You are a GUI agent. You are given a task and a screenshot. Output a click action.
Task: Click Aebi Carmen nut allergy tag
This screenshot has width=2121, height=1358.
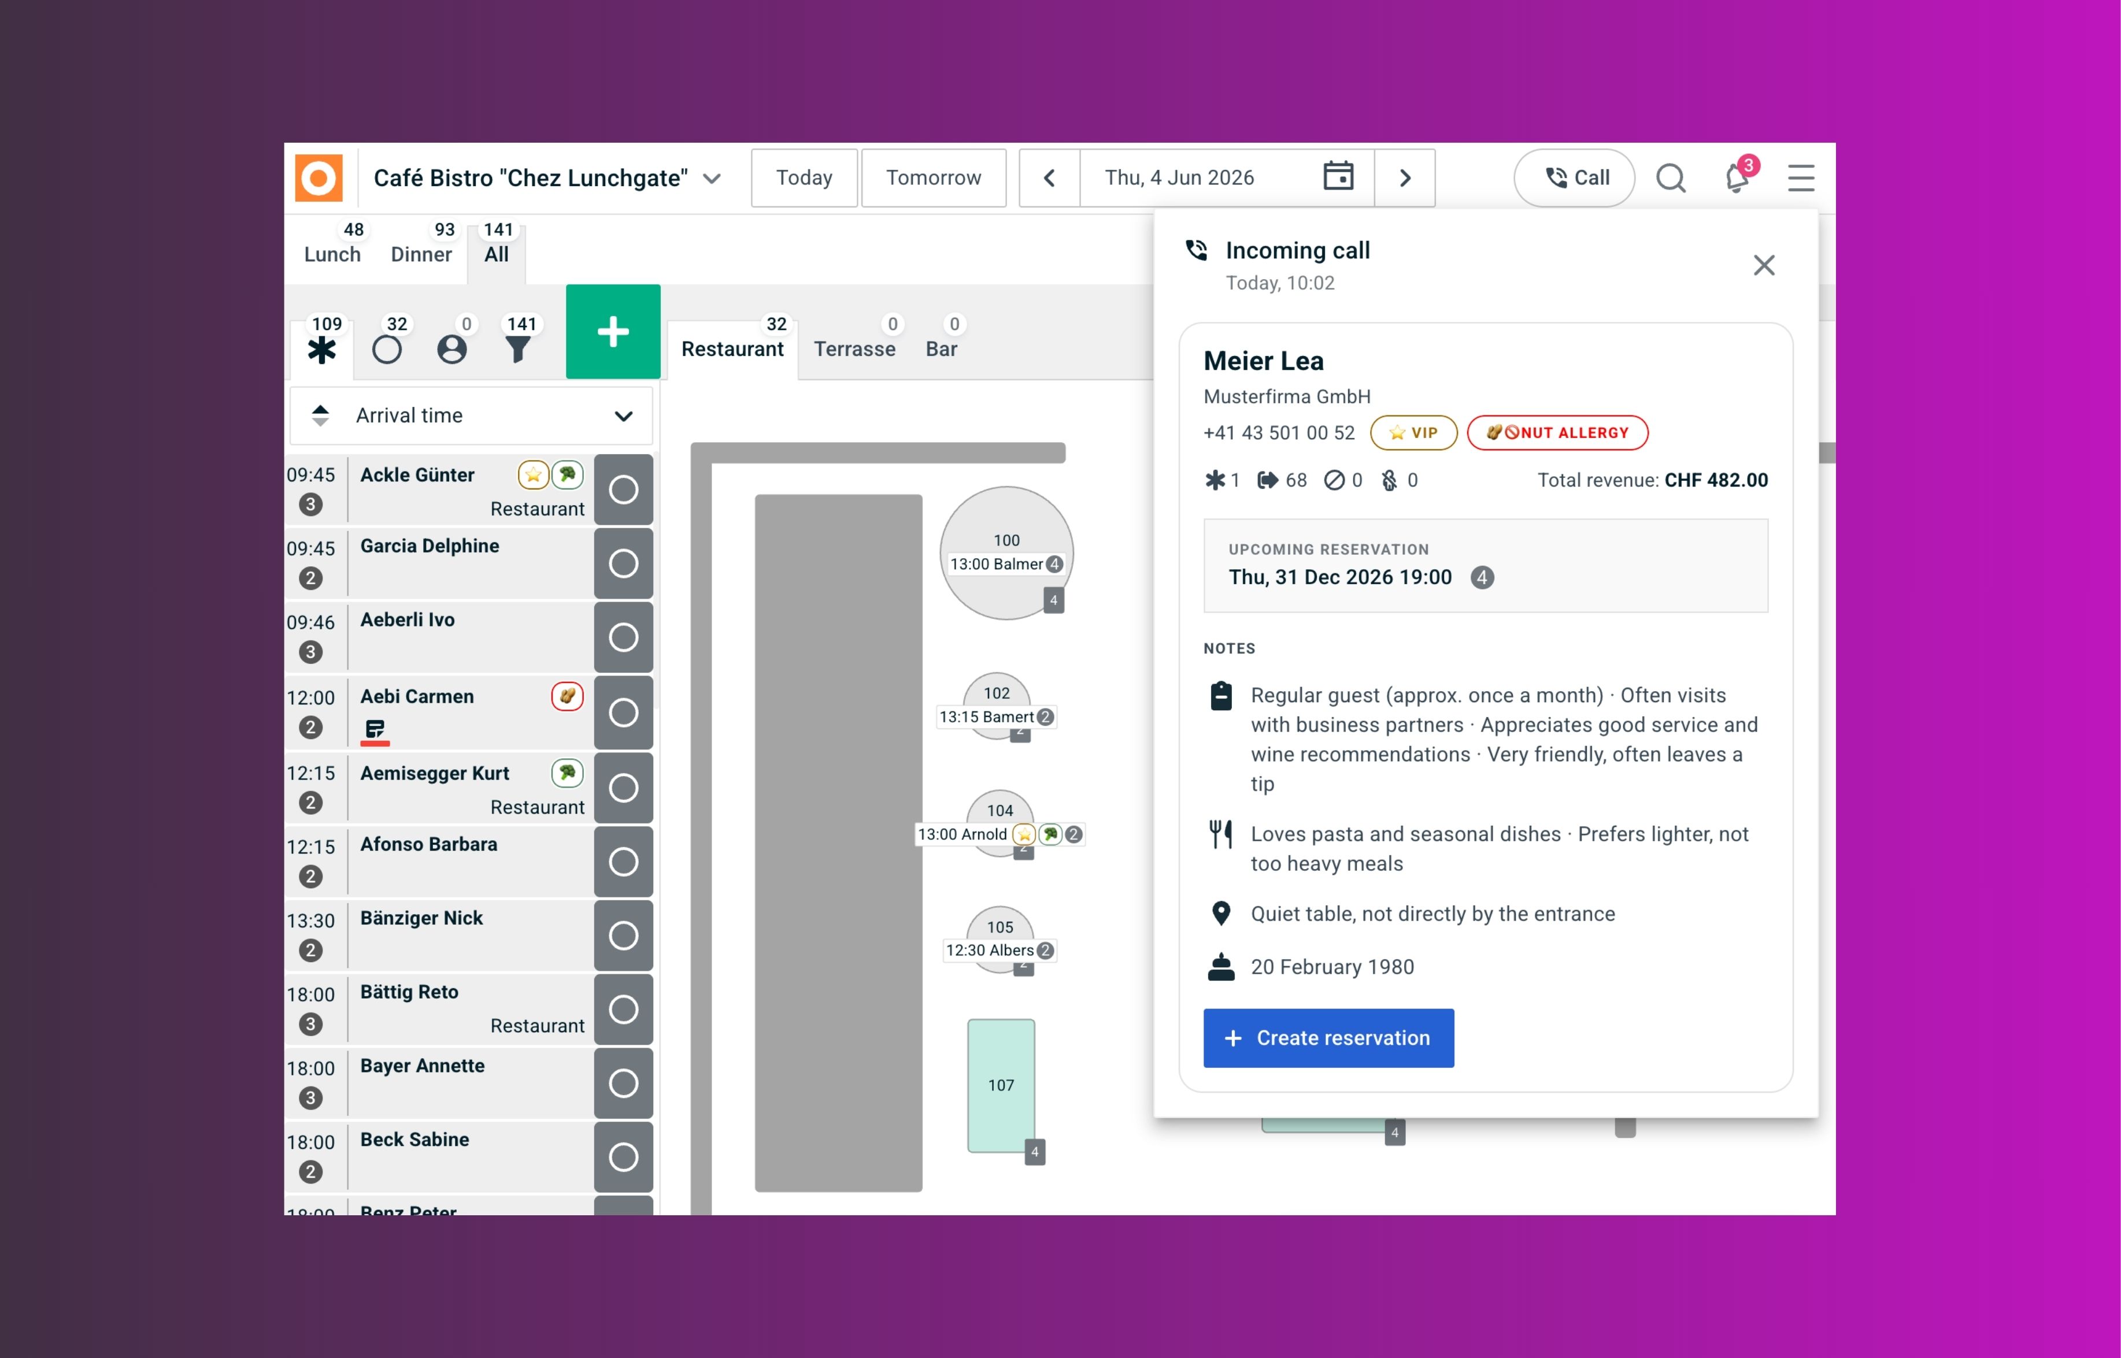pyautogui.click(x=567, y=696)
